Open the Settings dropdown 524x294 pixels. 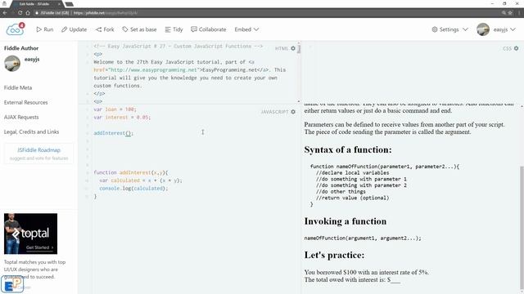[449, 29]
